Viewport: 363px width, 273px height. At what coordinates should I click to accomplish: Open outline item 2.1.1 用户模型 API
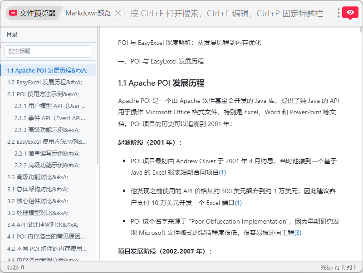pyautogui.click(x=48, y=106)
